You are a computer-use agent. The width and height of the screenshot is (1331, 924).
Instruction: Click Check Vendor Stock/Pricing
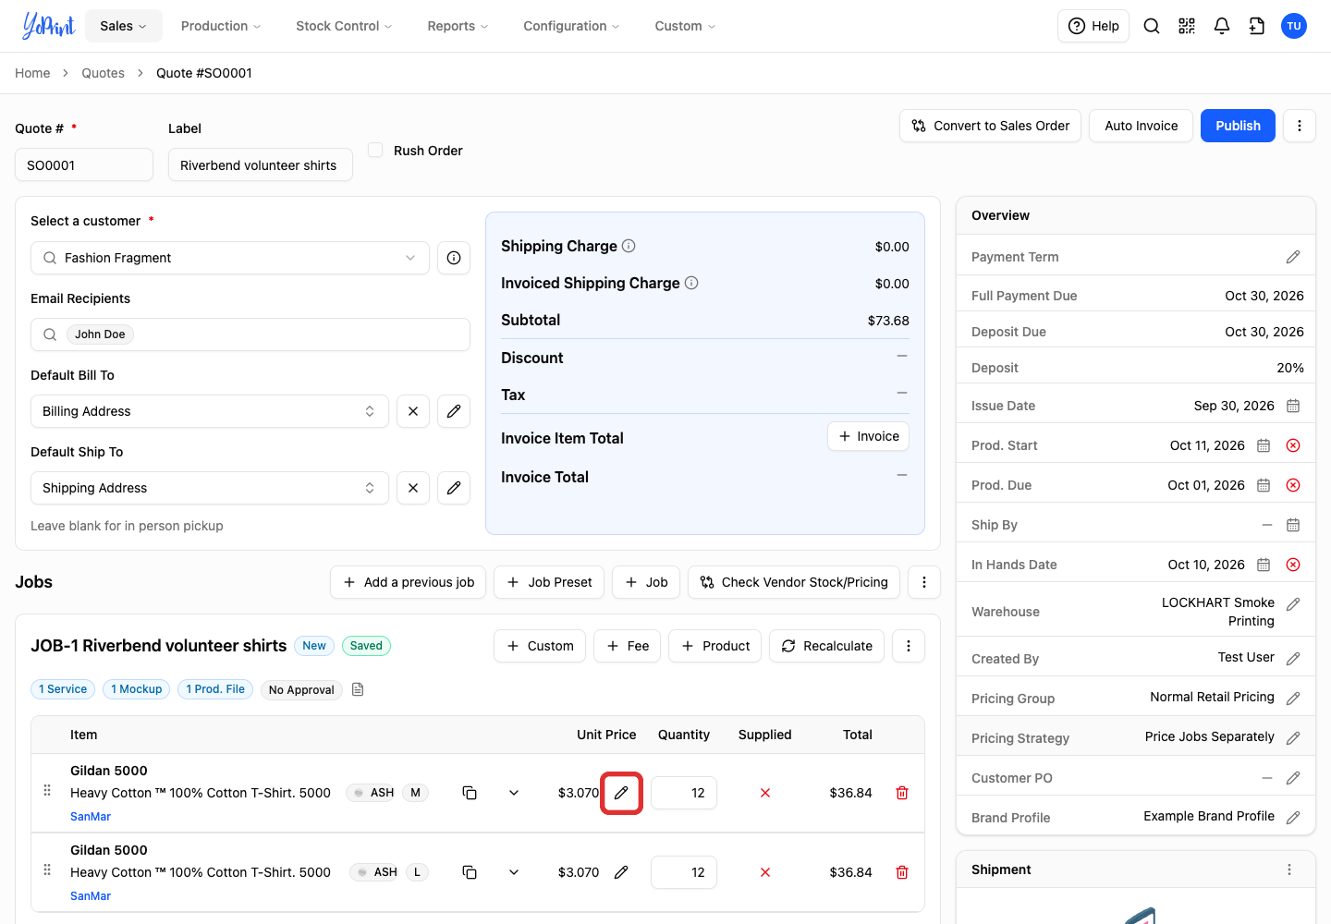(794, 582)
